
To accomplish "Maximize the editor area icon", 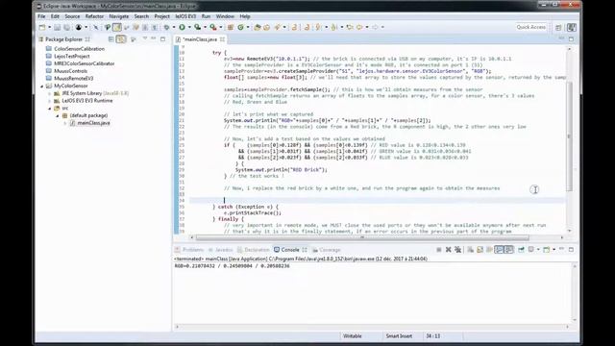I will tap(571, 38).
